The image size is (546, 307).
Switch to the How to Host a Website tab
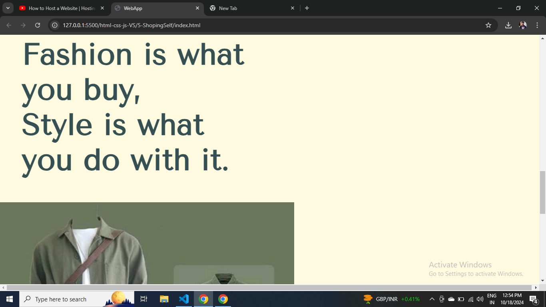coord(62,8)
